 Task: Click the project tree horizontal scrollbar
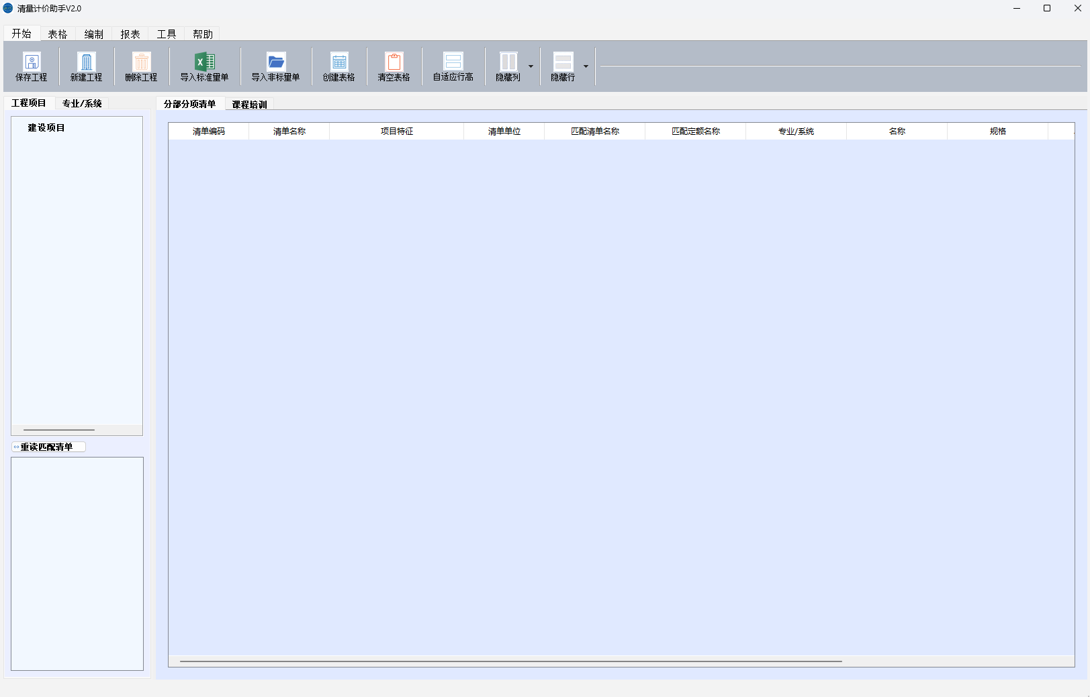point(59,430)
